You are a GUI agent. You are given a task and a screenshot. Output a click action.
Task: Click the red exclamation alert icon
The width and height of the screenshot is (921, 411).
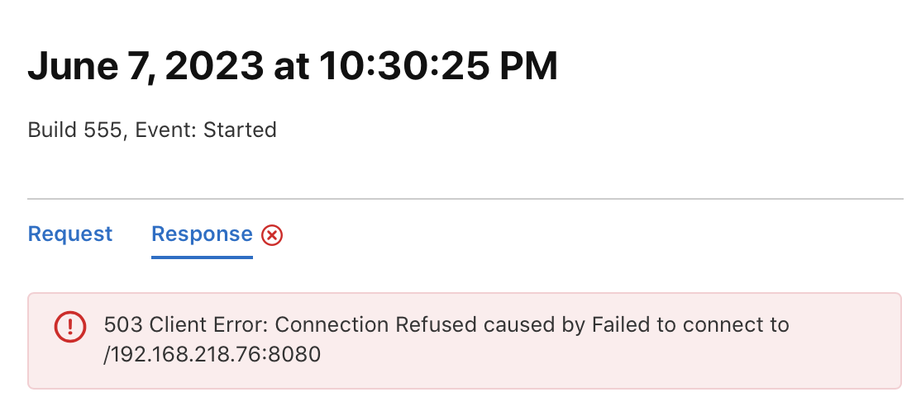coord(70,327)
